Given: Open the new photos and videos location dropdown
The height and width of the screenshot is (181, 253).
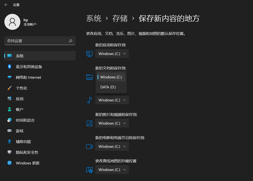Looking at the screenshot, I should pos(112,123).
